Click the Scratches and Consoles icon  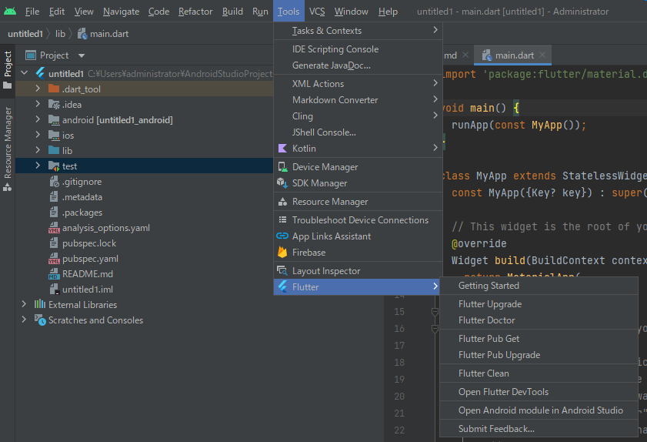coord(40,320)
